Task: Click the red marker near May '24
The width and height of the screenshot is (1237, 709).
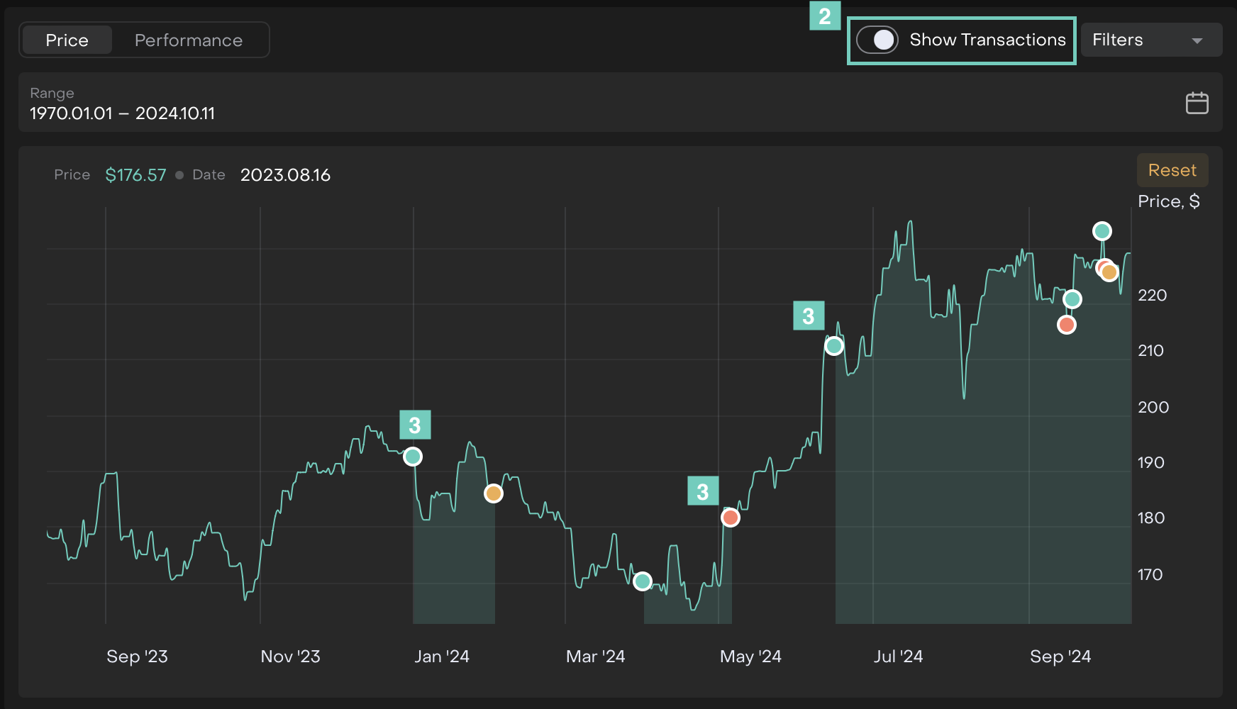Action: 731,518
